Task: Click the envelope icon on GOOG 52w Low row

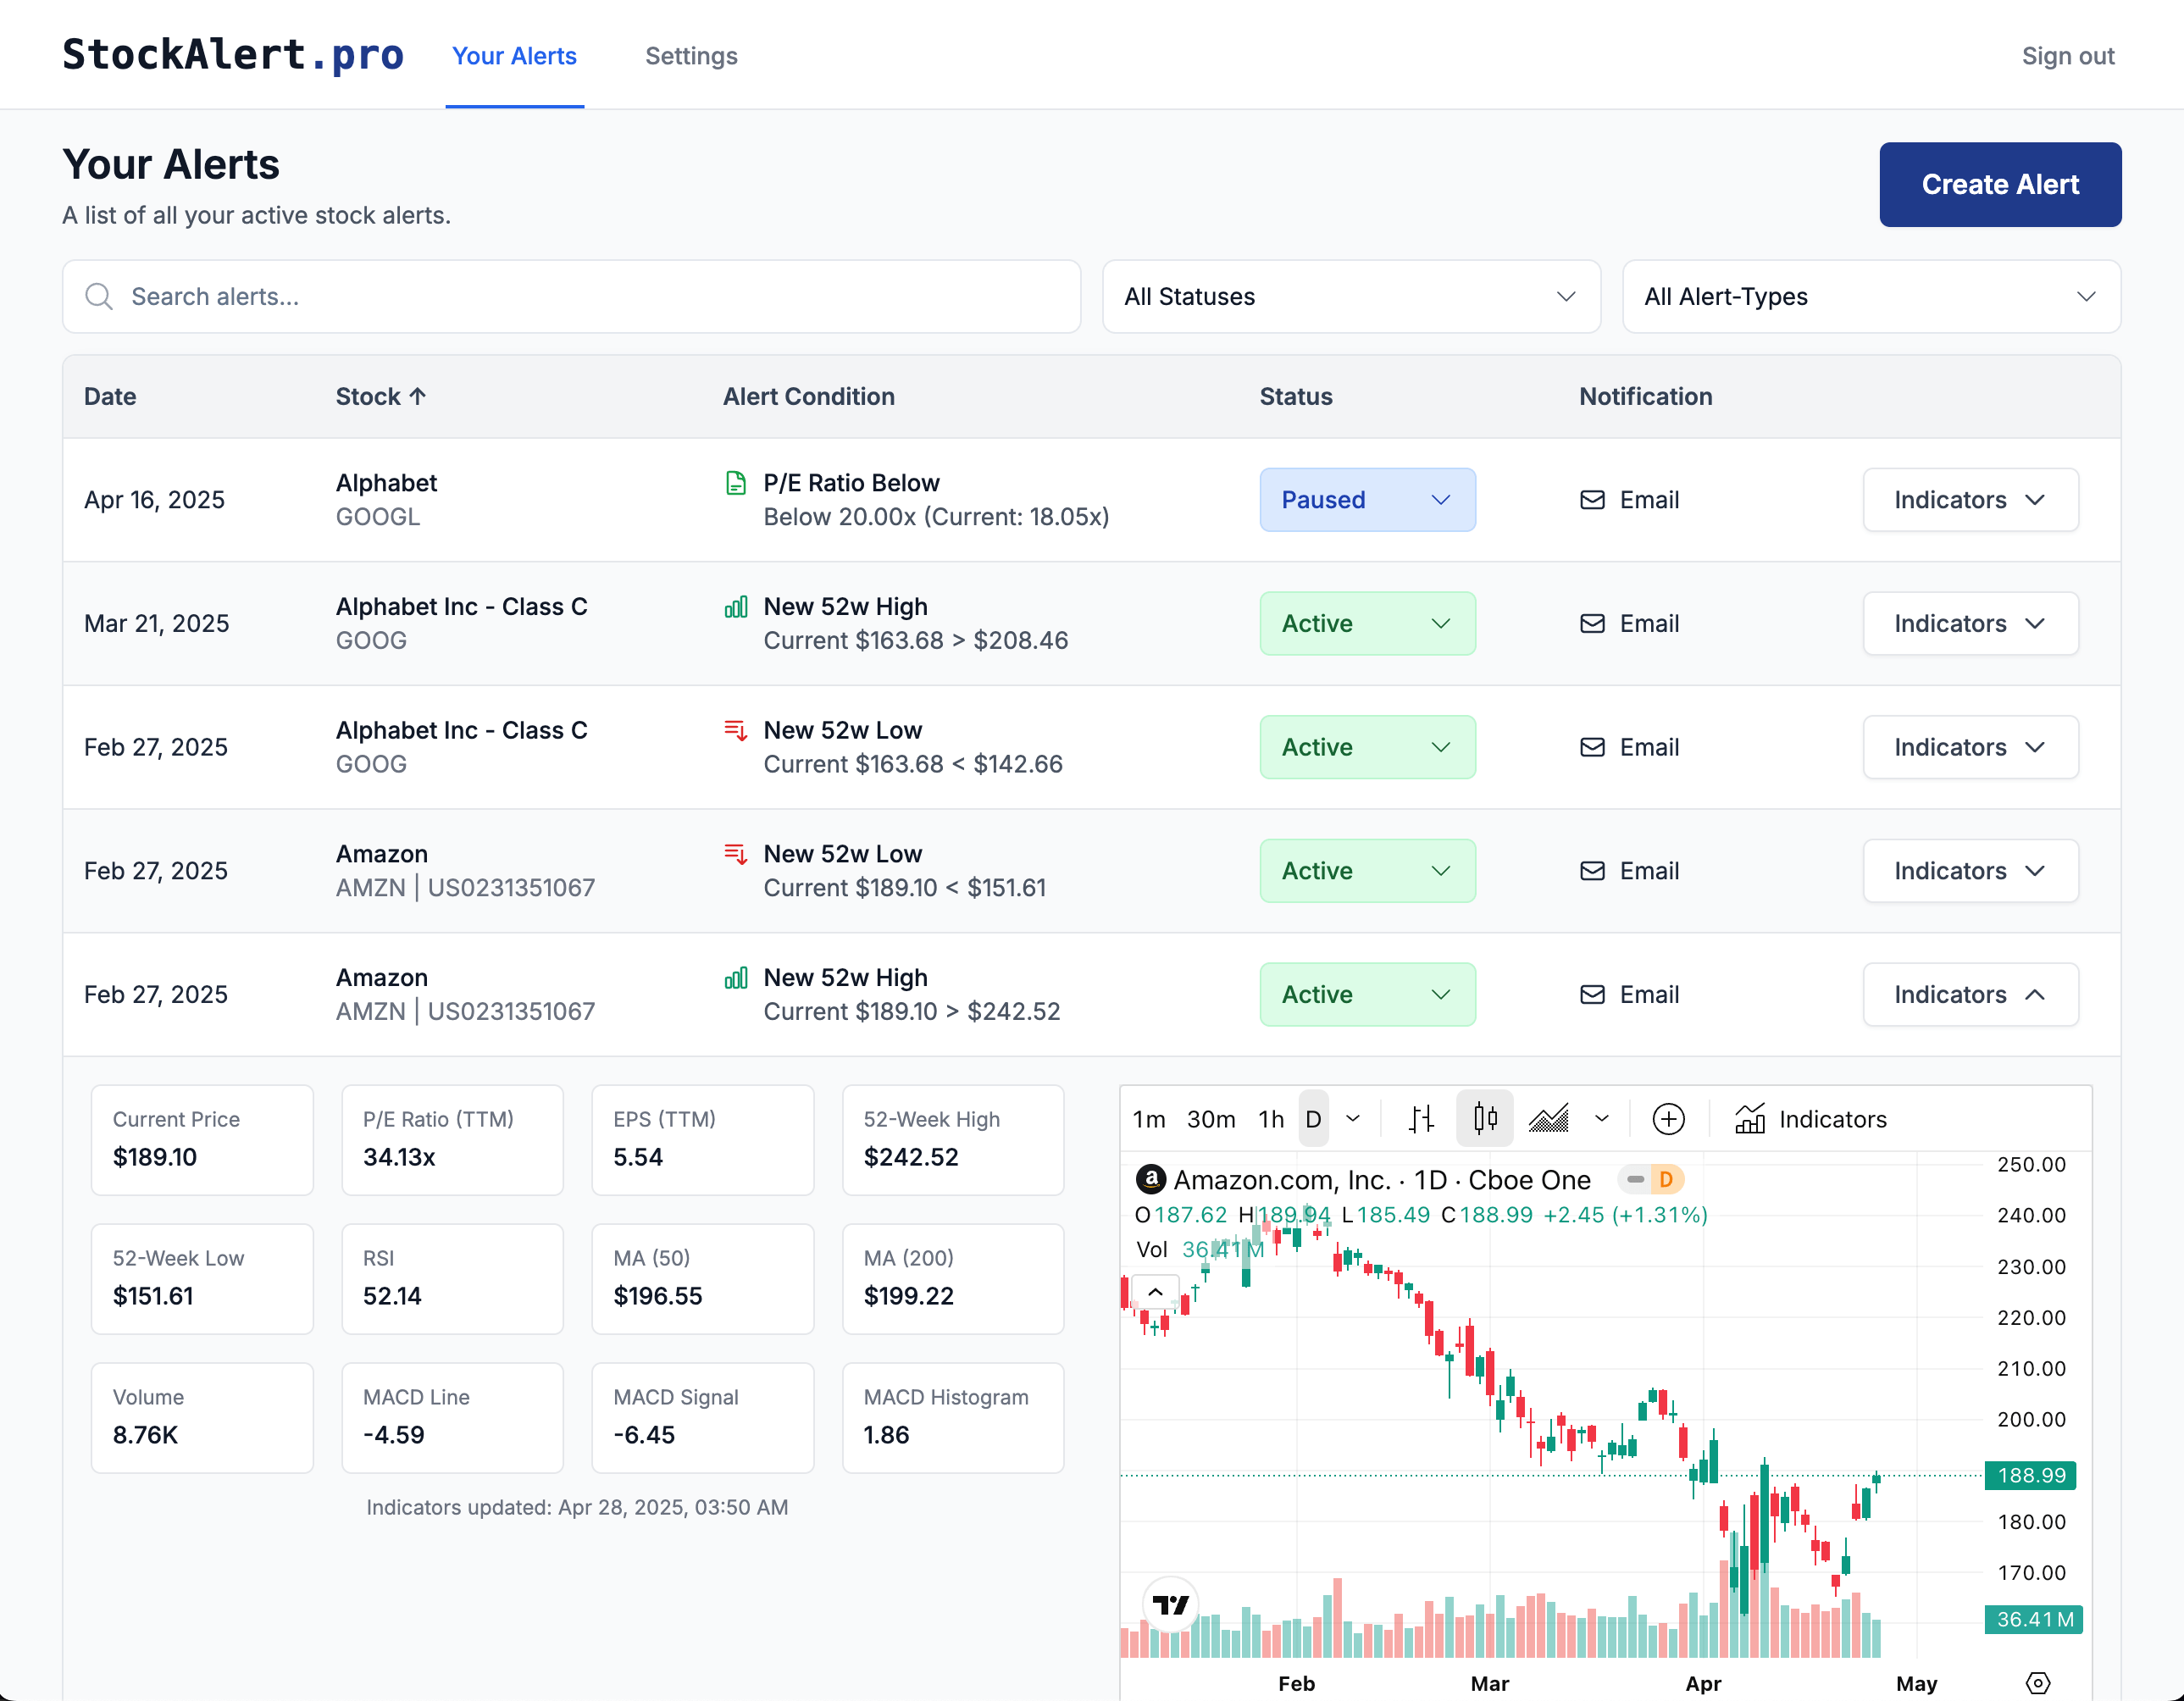Action: click(x=1592, y=747)
